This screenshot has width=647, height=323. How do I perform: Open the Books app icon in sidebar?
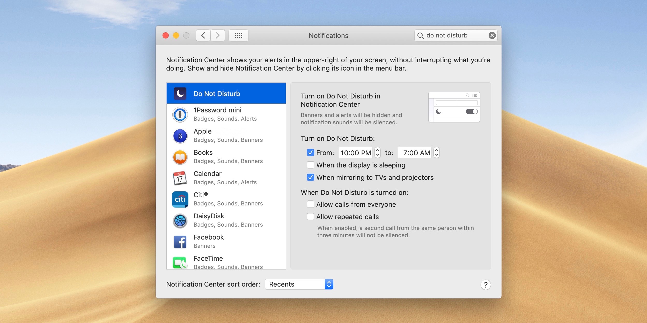point(180,157)
